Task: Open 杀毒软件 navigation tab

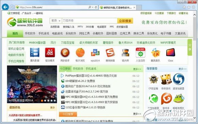Action: [98, 33]
